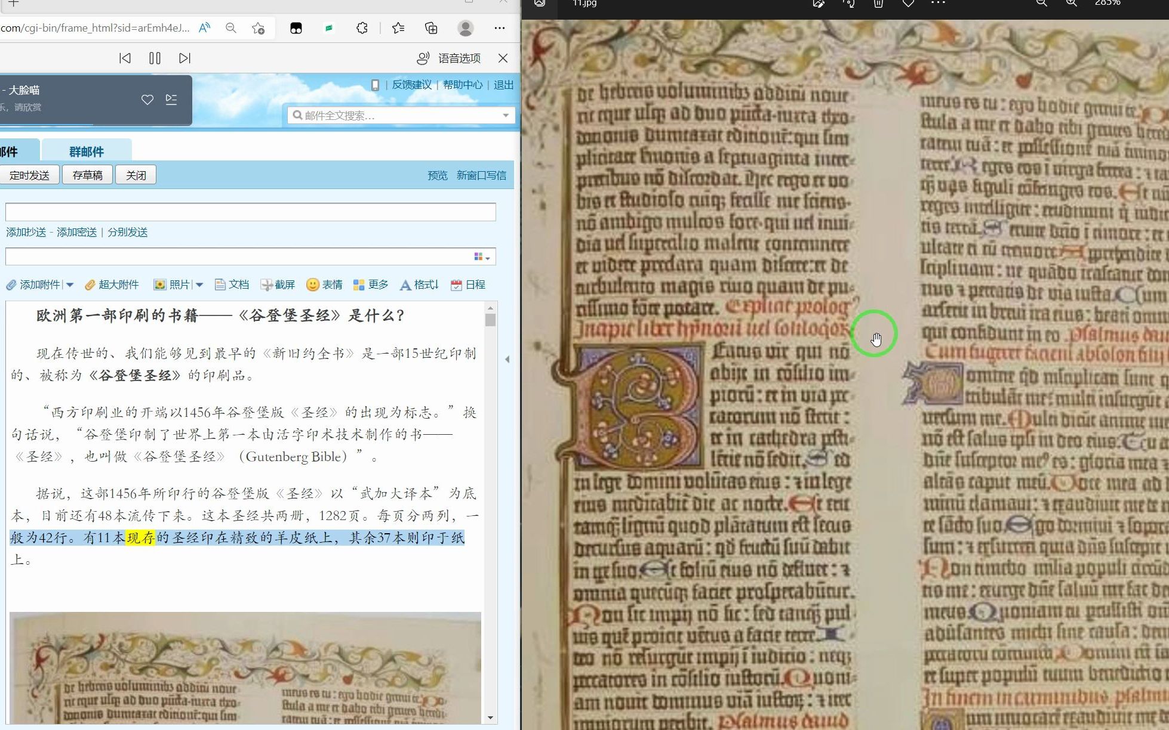Switch to the 群邮件 tab

(87, 151)
